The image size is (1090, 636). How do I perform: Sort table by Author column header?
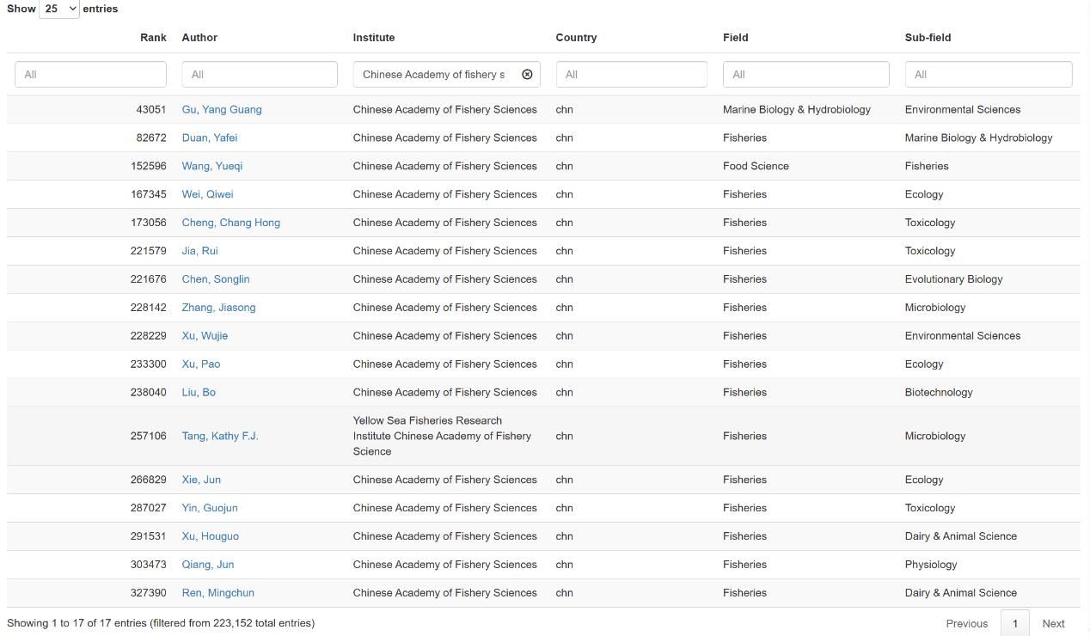[x=199, y=38]
